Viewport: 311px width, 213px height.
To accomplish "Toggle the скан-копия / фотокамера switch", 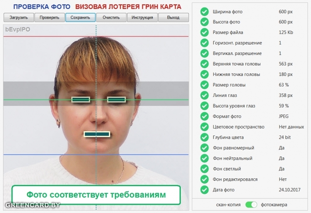I will pyautogui.click(x=252, y=204).
